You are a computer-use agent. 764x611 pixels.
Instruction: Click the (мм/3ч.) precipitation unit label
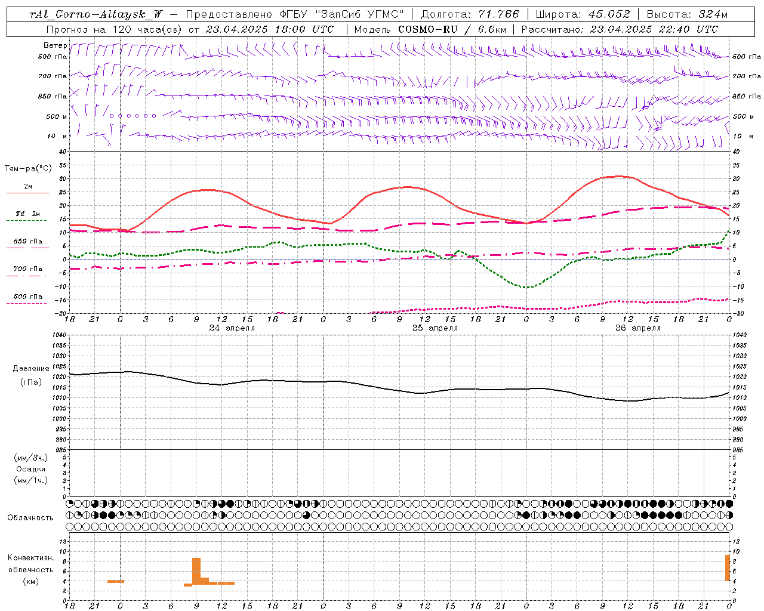(x=31, y=458)
